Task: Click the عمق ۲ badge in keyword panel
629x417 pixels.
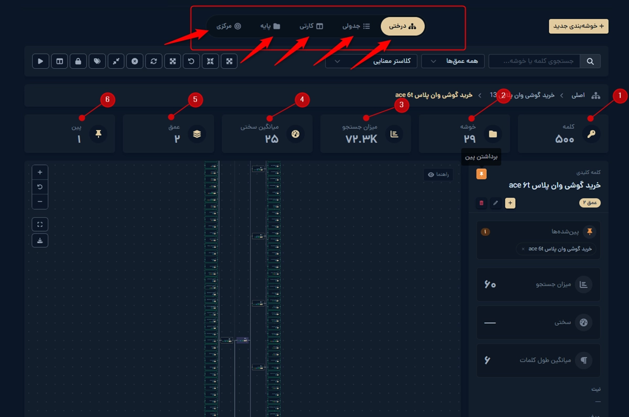Action: tap(590, 203)
